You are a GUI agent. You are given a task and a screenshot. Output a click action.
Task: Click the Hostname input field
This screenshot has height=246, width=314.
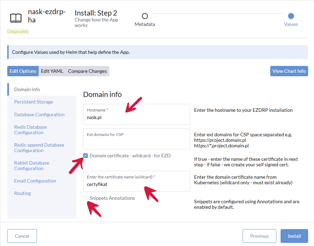pos(136,117)
